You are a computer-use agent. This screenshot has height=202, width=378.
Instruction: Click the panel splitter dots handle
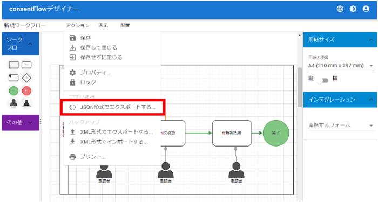[x=40, y=121]
